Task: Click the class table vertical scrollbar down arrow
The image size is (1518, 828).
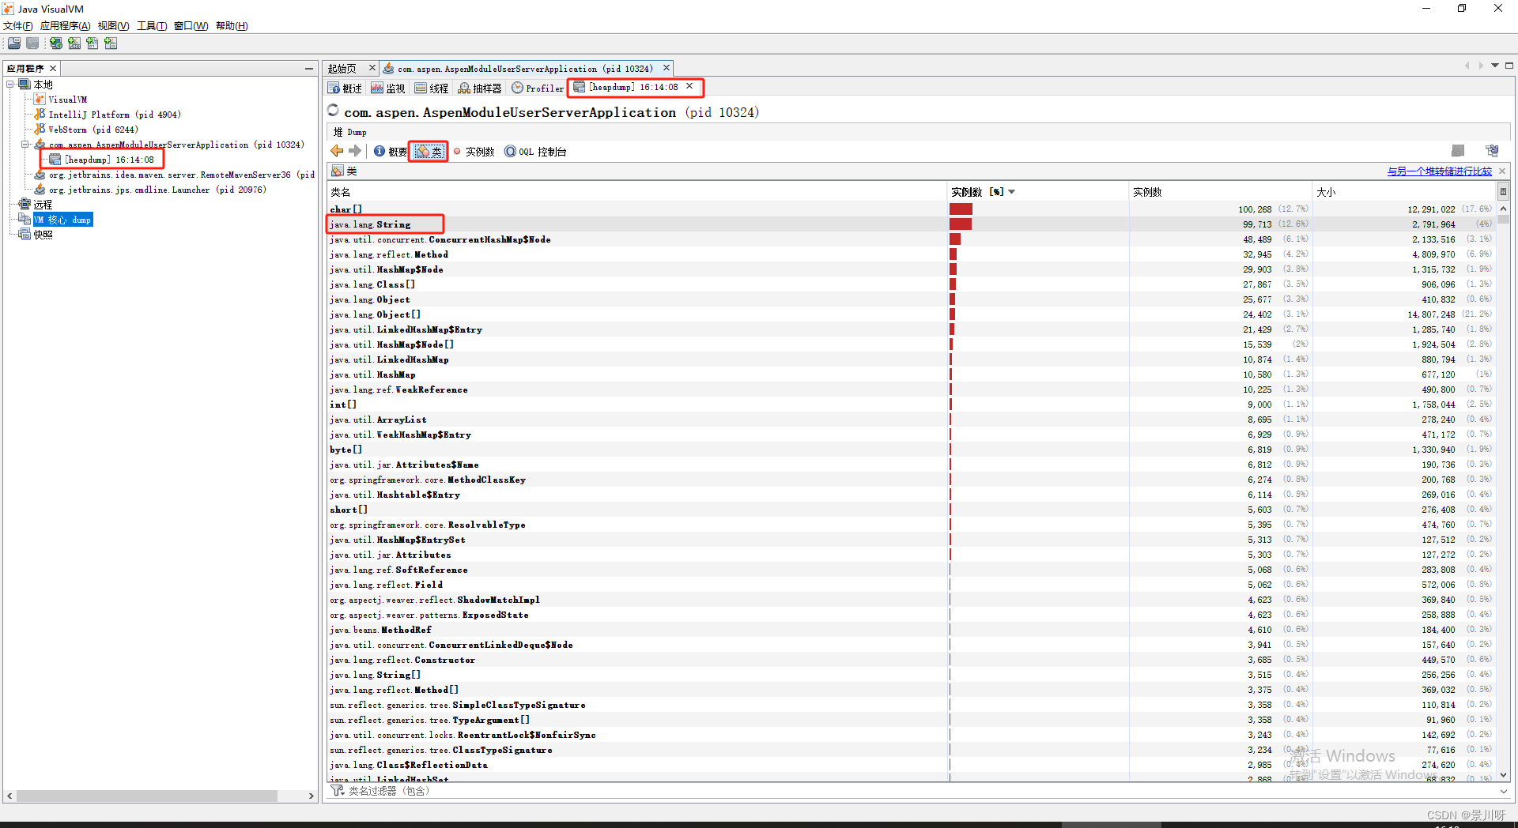Action: coord(1503,775)
